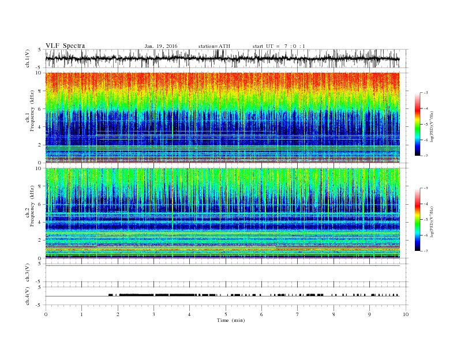This screenshot has height=353, width=457.
Task: Click the "7" tick on the time axis
Action: (x=298, y=314)
